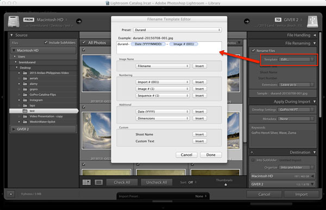The height and width of the screenshot is (210, 326).
Task: Click the Video Presentation - copy folder icon
Action: (x=25, y=116)
